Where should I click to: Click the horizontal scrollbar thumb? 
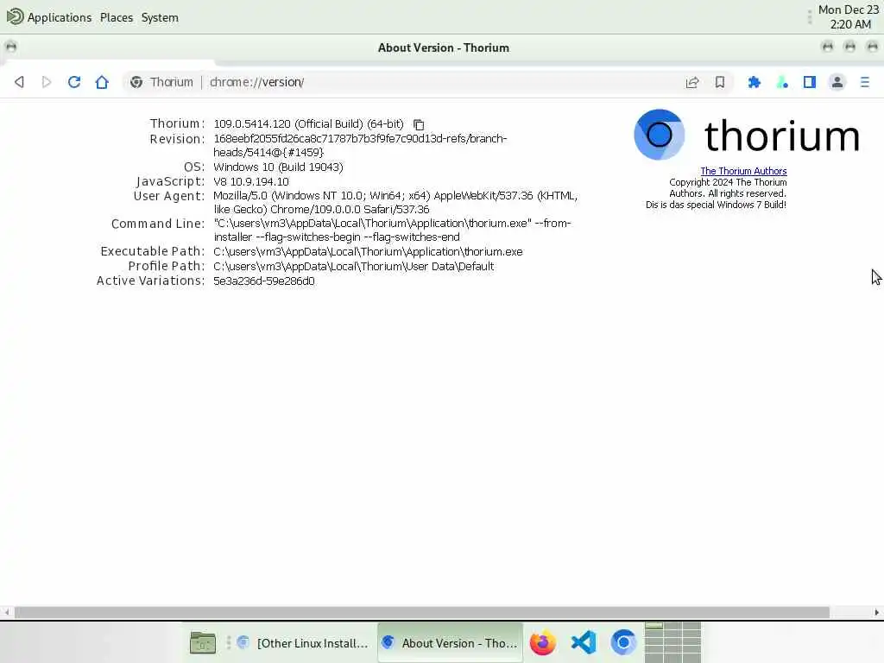(x=421, y=612)
